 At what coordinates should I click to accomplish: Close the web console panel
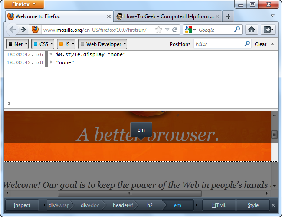pyautogui.click(x=272, y=44)
